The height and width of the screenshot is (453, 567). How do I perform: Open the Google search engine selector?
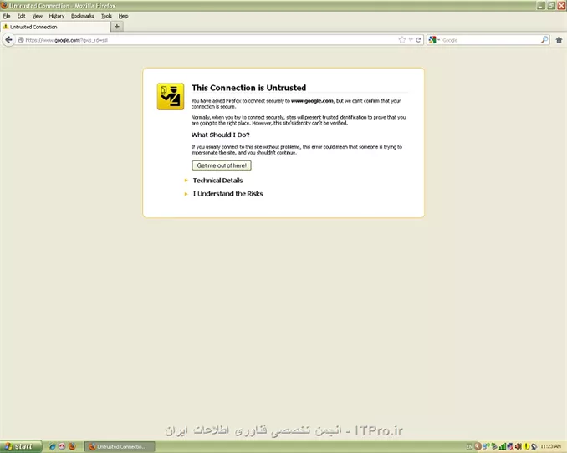433,40
